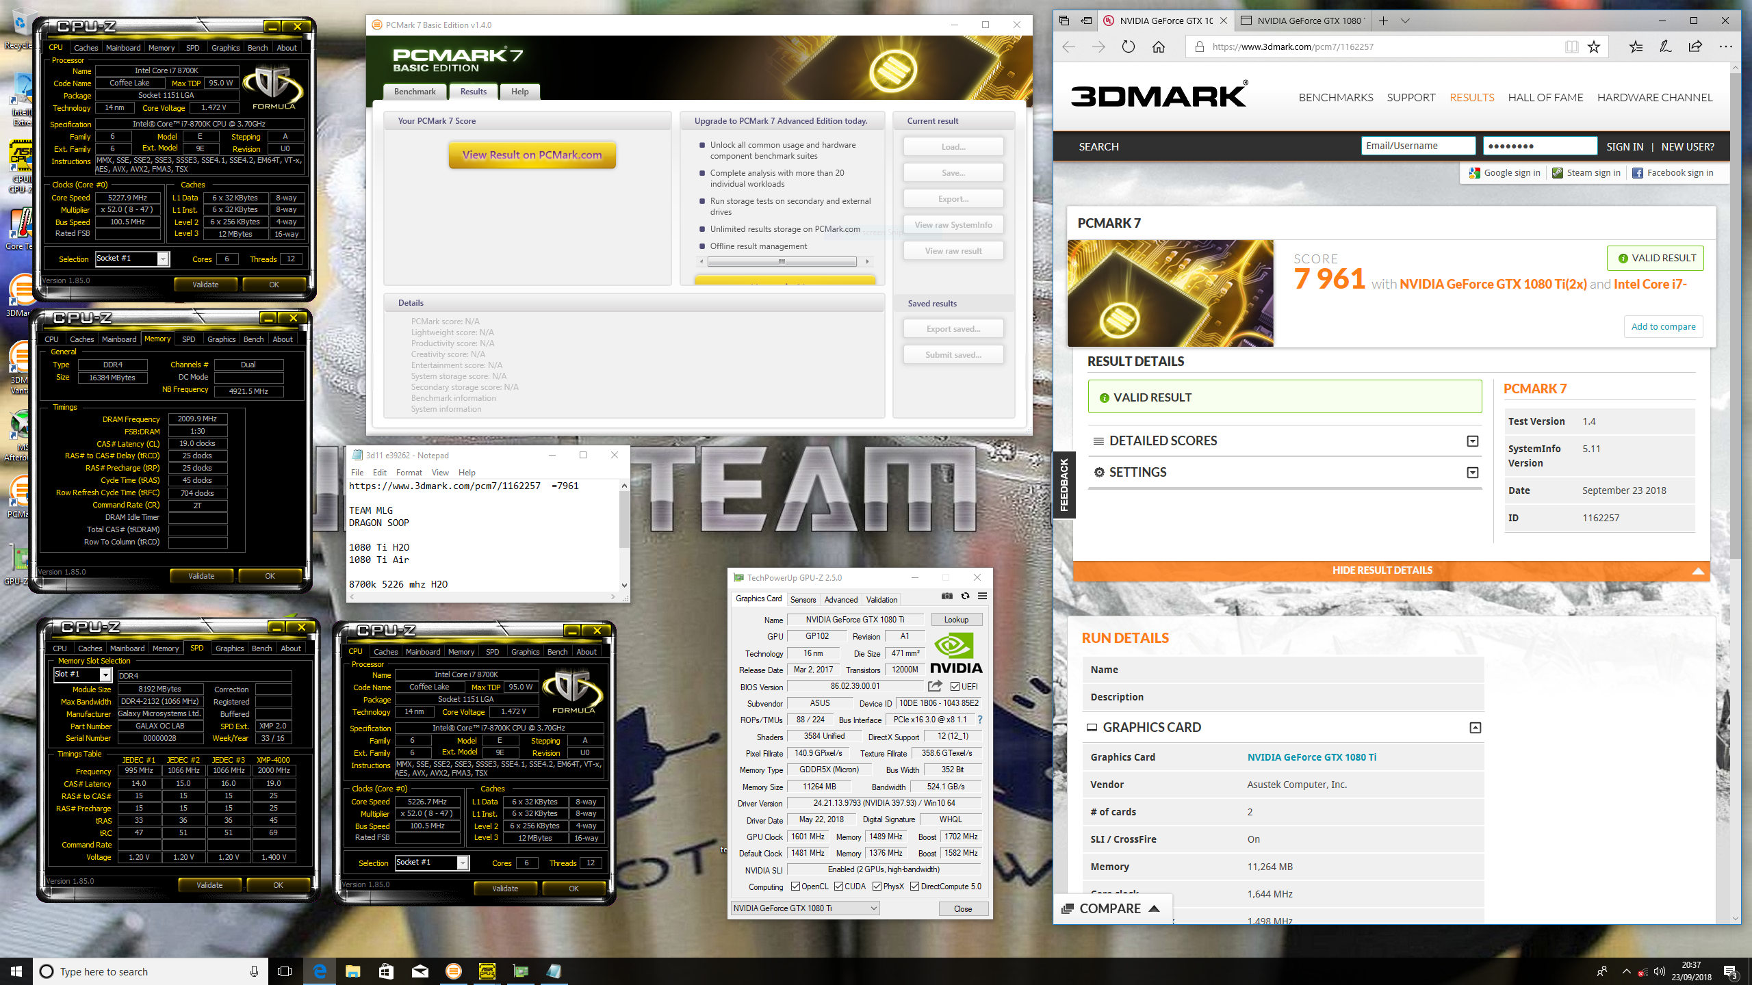Viewport: 1752px width, 985px height.
Task: Expand the Compare panel arrow
Action: 1154,908
